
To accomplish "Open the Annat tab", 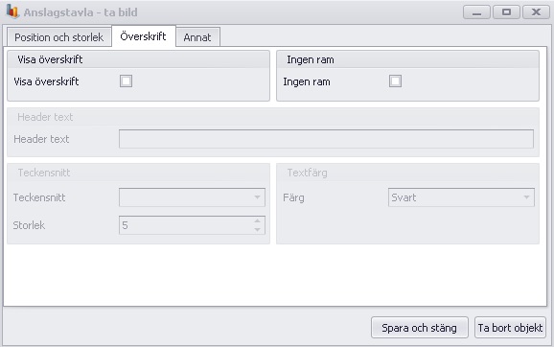I will (x=197, y=37).
